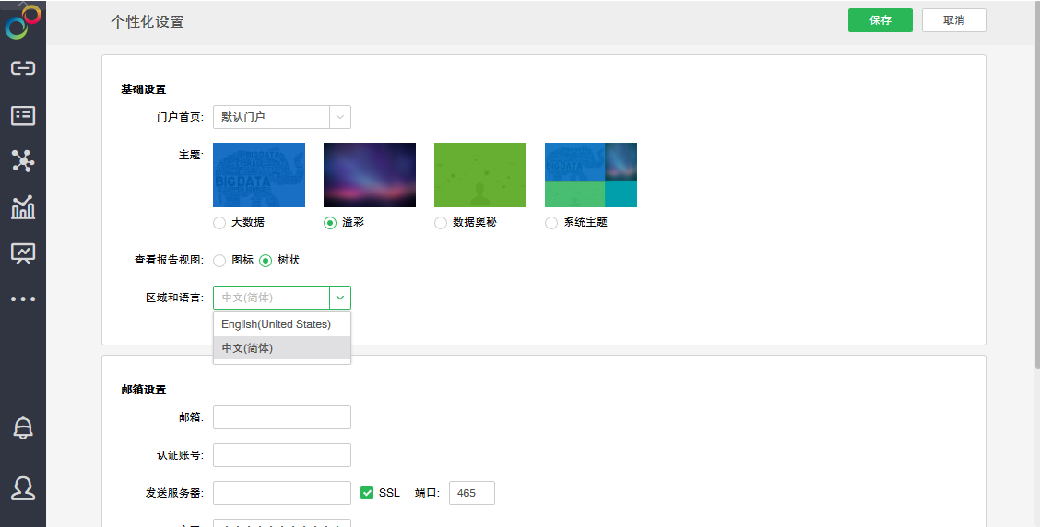Viewport: 1040px width, 527px height.
Task: Choose 图标 report view radio button
Action: [x=219, y=261]
